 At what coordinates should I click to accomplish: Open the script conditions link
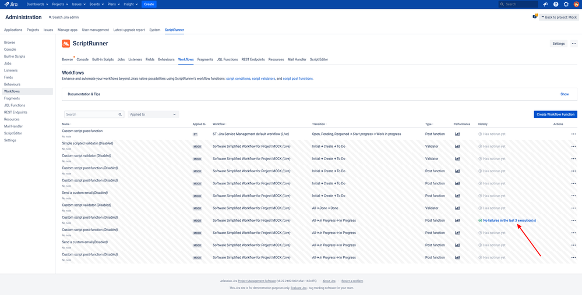pos(238,79)
